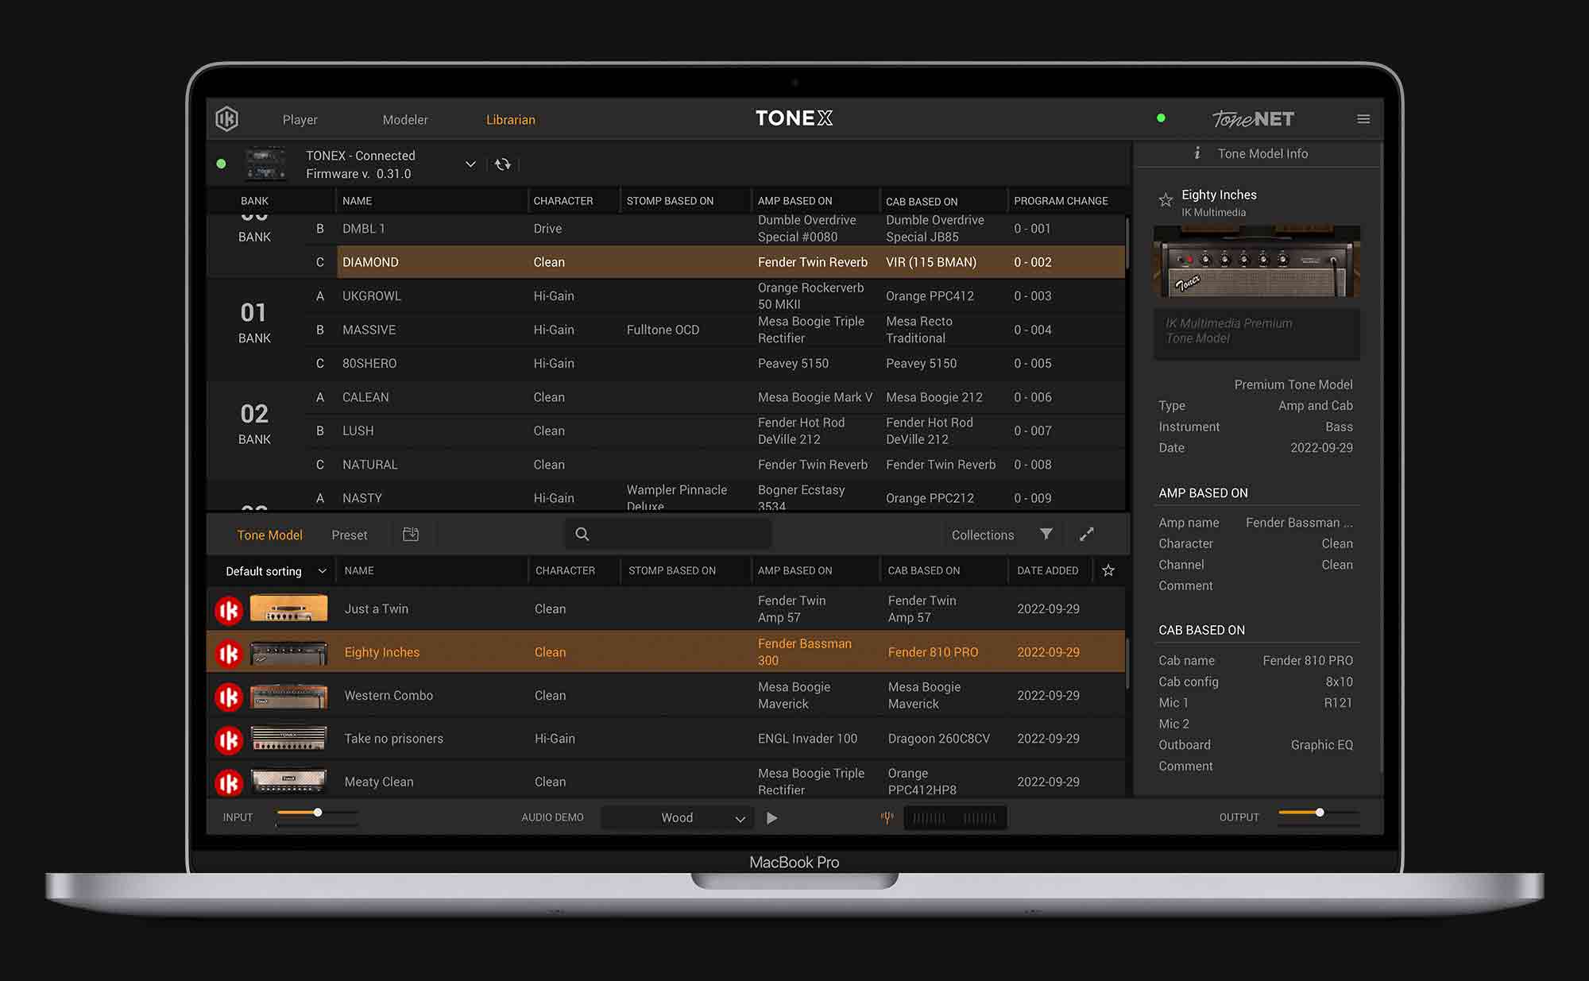Adjust the INPUT level slider
Viewport: 1589px width, 981px height.
tap(317, 813)
